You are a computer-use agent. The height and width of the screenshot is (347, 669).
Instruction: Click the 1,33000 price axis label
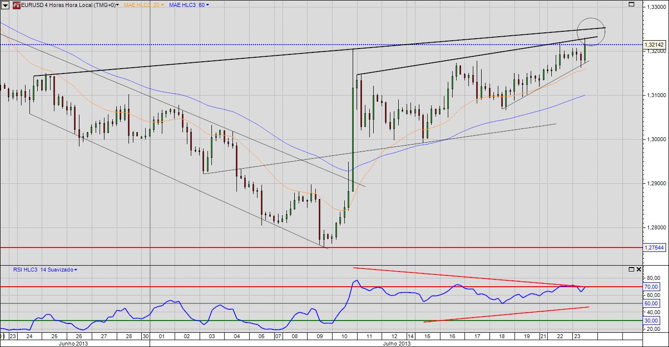657,7
